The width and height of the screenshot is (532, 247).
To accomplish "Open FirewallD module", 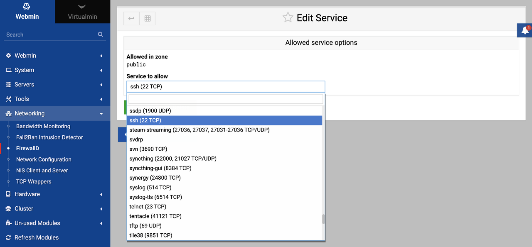I will pyautogui.click(x=27, y=148).
